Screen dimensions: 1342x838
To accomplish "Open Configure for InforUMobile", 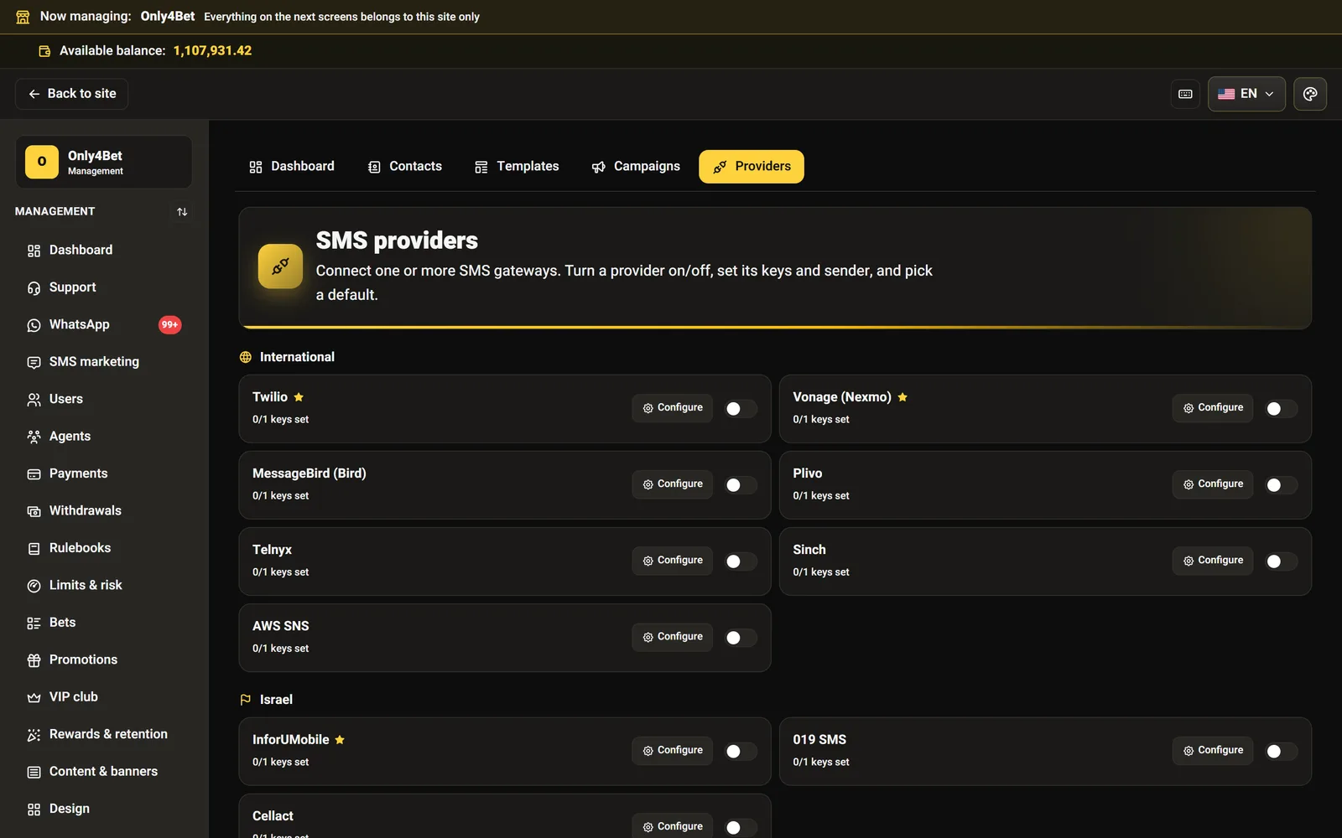I will pos(673,751).
